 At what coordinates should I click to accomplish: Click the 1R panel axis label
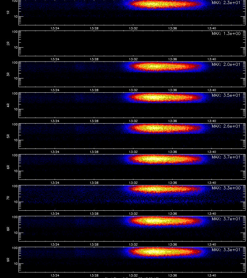(8, 12)
